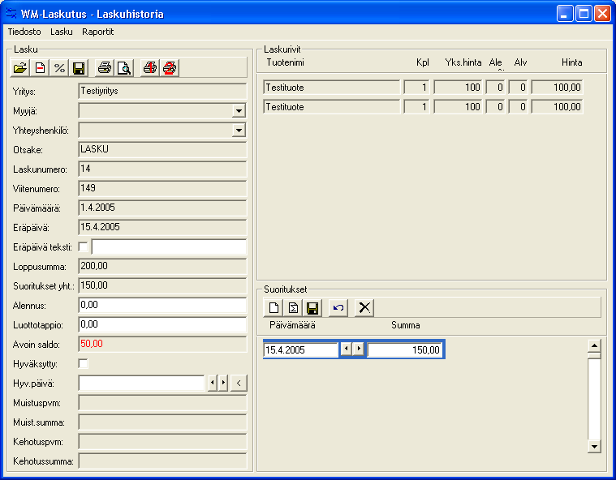Click the Hinta column header
The width and height of the screenshot is (616, 480).
(571, 62)
